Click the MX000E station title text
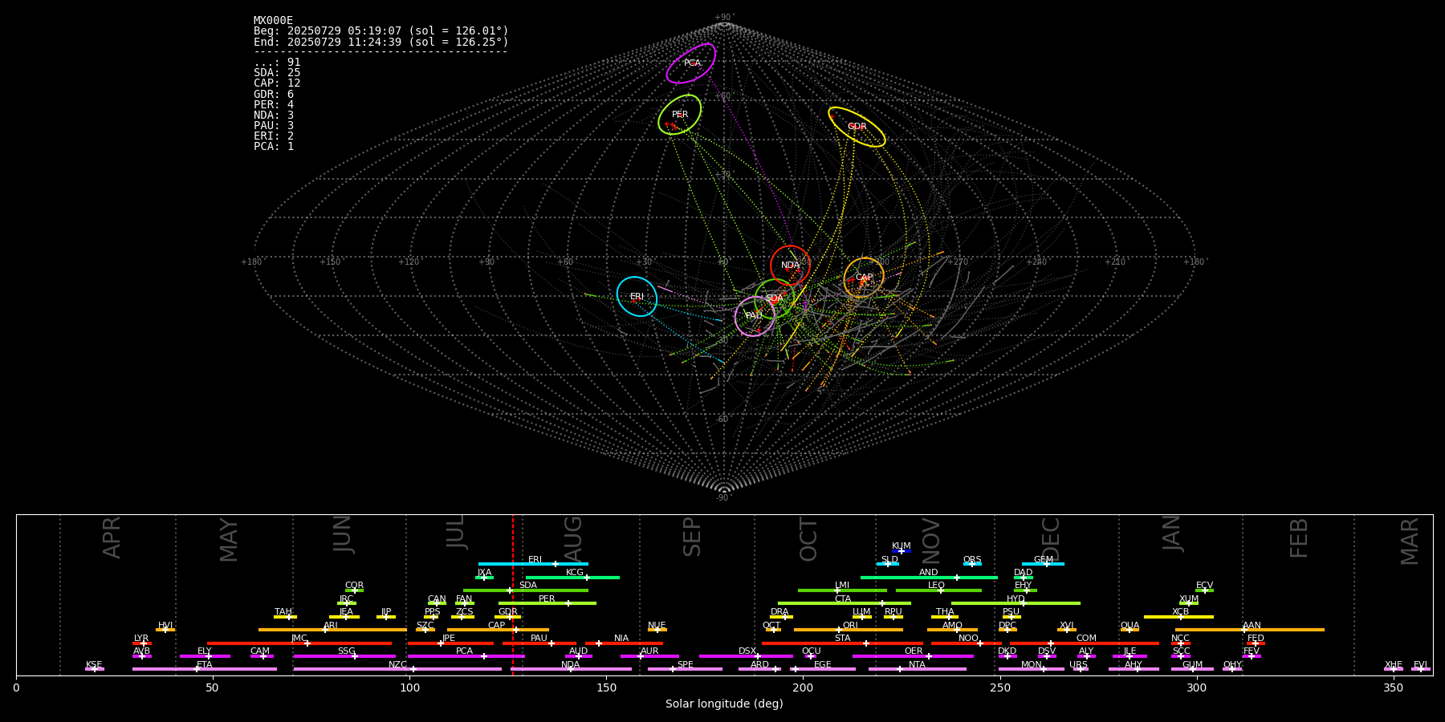The width and height of the screenshot is (1445, 722). (273, 21)
